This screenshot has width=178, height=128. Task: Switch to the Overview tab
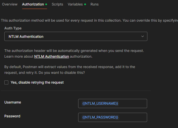[10, 5]
